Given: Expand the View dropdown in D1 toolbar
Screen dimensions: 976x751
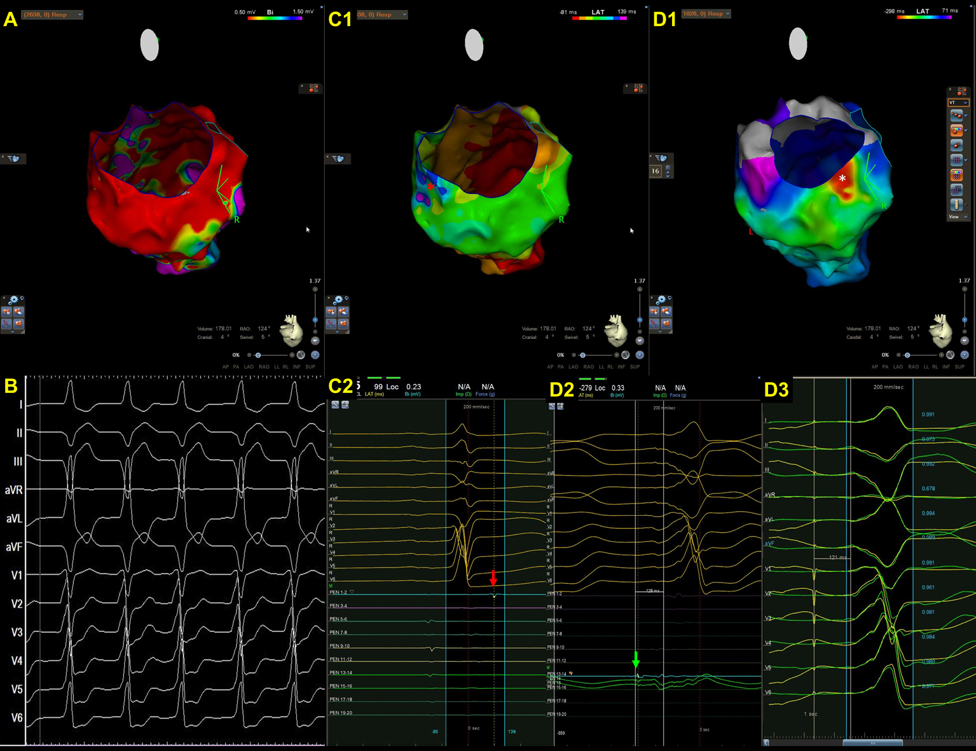Looking at the screenshot, I should click(x=958, y=217).
